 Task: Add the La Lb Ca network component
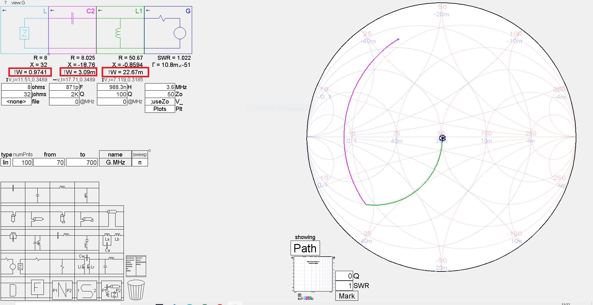[111, 241]
